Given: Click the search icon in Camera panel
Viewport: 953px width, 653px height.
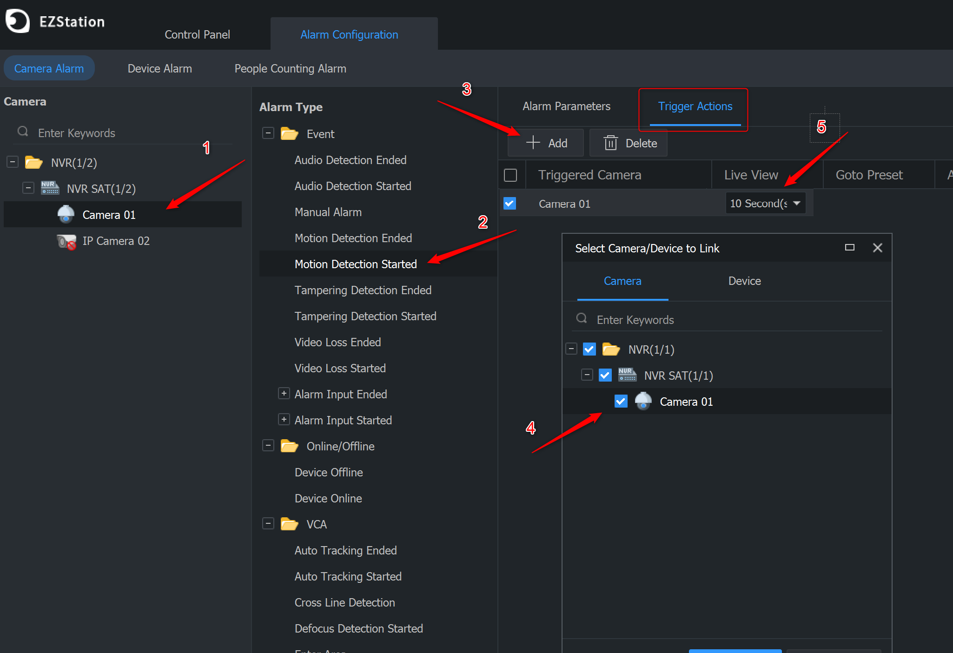Looking at the screenshot, I should pos(23,132).
